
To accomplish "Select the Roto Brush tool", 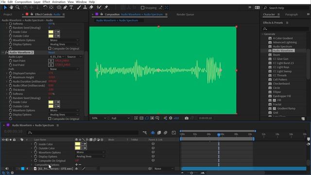I will [99, 8].
